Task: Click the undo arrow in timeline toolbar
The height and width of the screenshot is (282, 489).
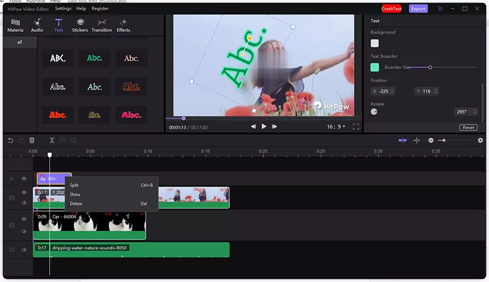Action: tap(10, 141)
